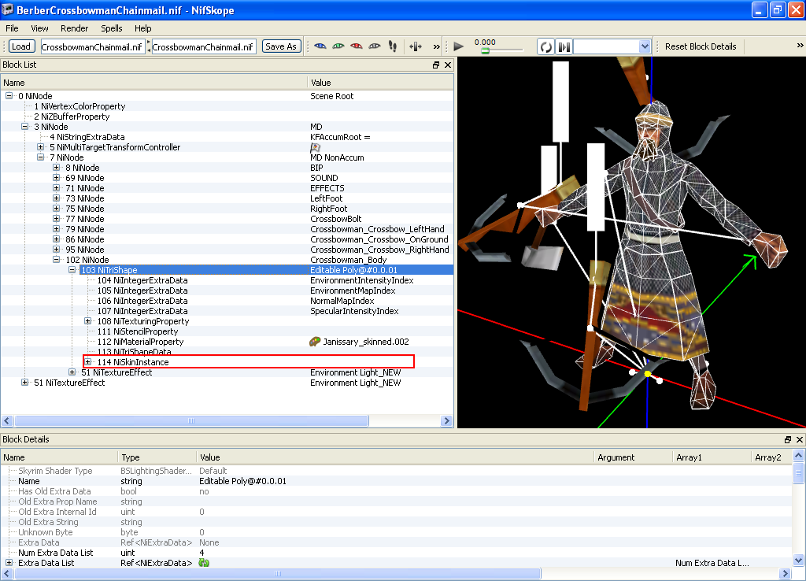Screen dimensions: 806x581
Task: Click the Load button
Action: [21, 46]
